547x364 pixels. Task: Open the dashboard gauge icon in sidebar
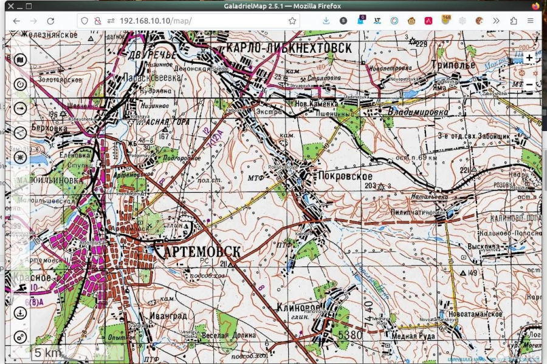[x=20, y=84]
